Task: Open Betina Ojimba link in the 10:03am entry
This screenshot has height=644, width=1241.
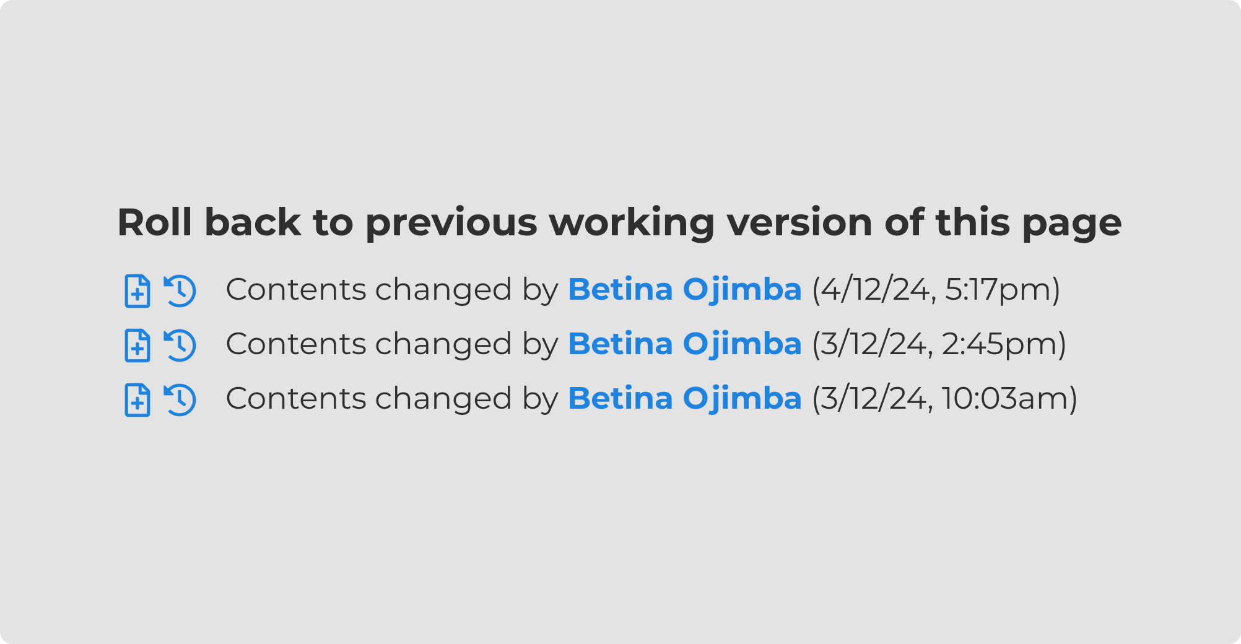Action: click(x=684, y=398)
